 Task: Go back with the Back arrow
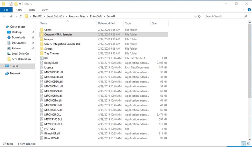point(4,16)
